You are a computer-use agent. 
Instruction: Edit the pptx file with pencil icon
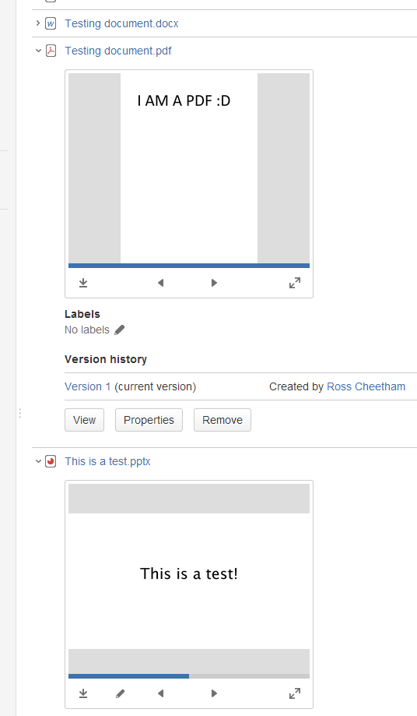click(120, 693)
